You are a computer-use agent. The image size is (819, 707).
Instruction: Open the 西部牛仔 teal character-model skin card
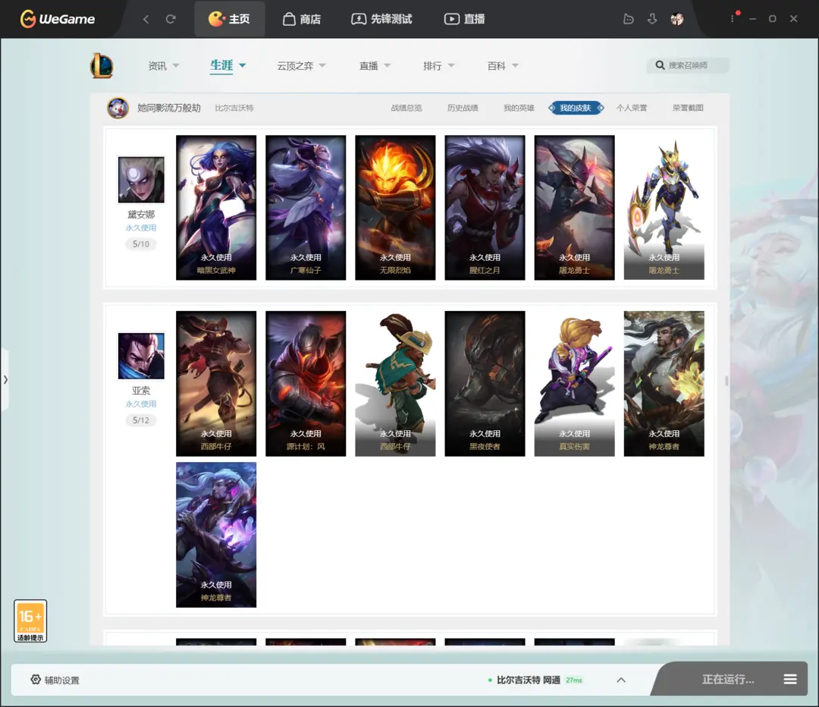pyautogui.click(x=395, y=384)
